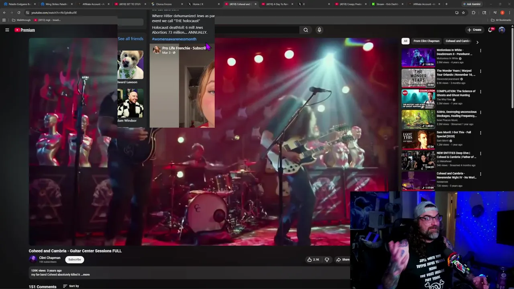
Task: Select the Coheed and Cambria chip
Action: coord(458,41)
